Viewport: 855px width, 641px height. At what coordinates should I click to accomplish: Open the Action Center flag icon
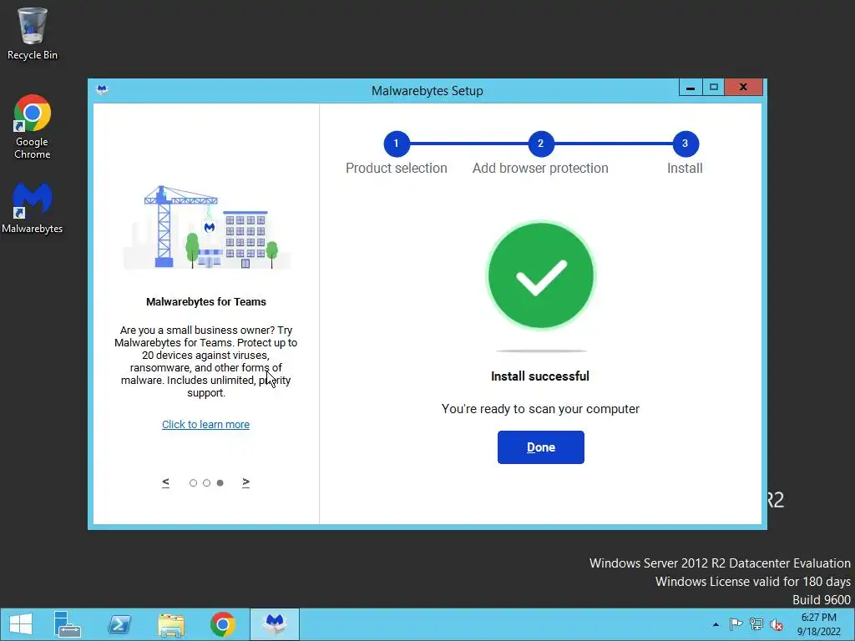coord(736,624)
